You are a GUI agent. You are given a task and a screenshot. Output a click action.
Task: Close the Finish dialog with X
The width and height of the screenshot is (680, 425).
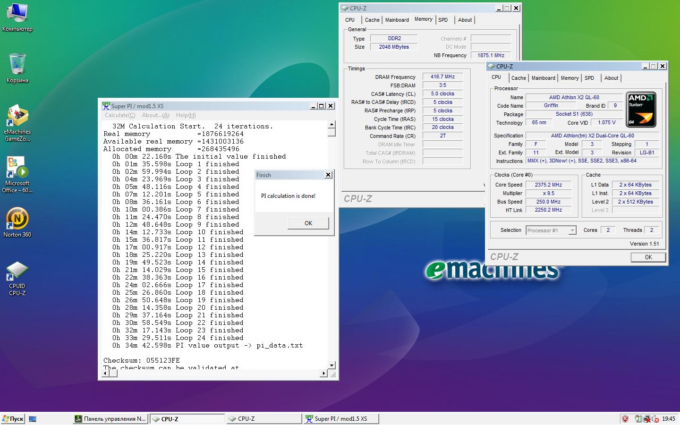pos(328,175)
